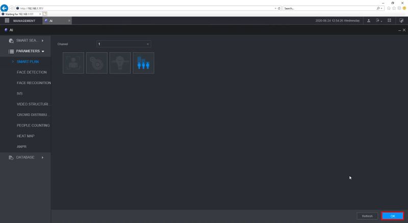This screenshot has width=408, height=223.
Task: Click the four-squares grid icon in header
Action: pyautogui.click(x=389, y=20)
